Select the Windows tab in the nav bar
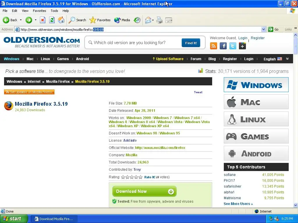 [12, 59]
